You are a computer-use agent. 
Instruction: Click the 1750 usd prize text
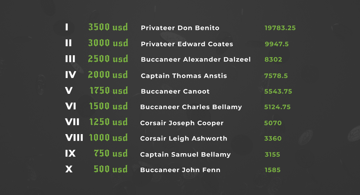109,91
